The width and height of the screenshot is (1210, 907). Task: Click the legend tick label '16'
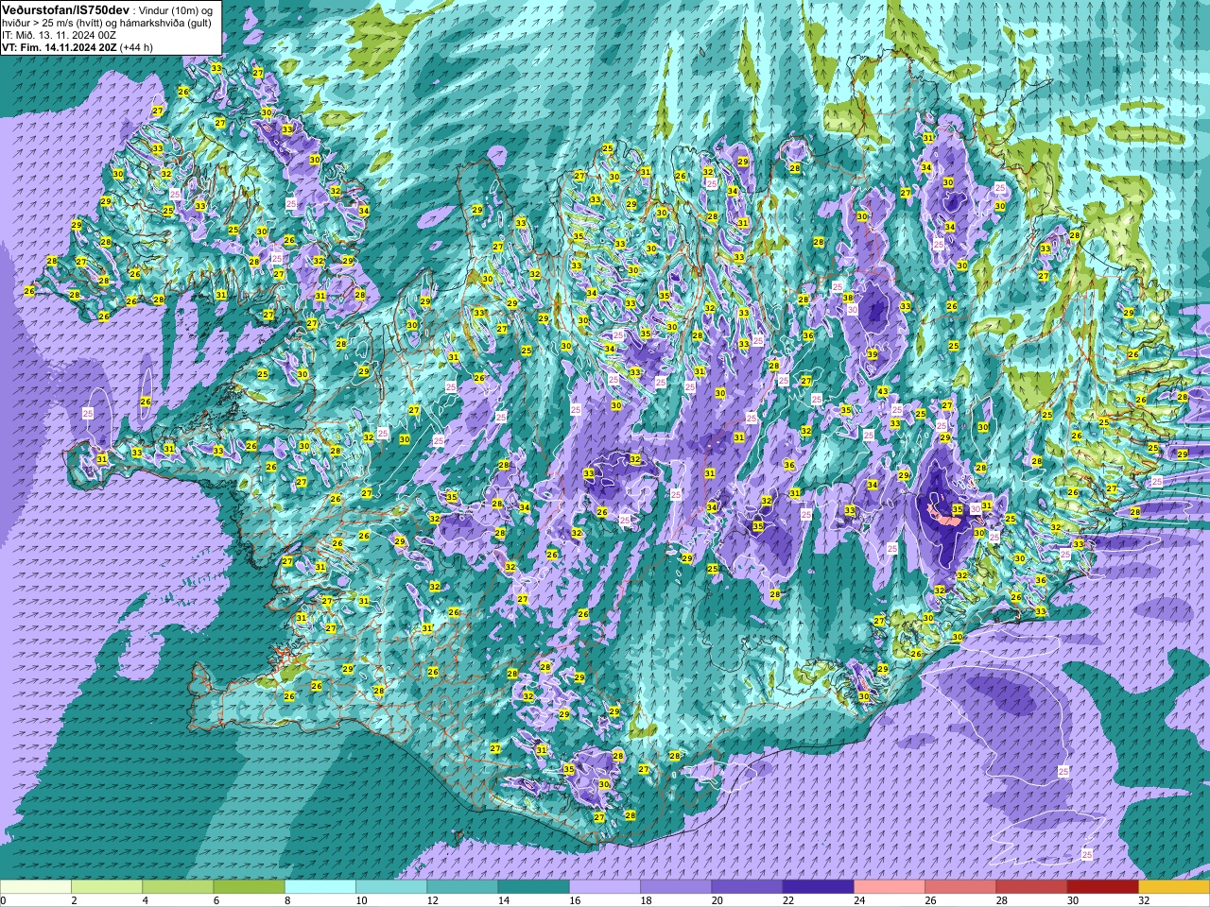(574, 900)
